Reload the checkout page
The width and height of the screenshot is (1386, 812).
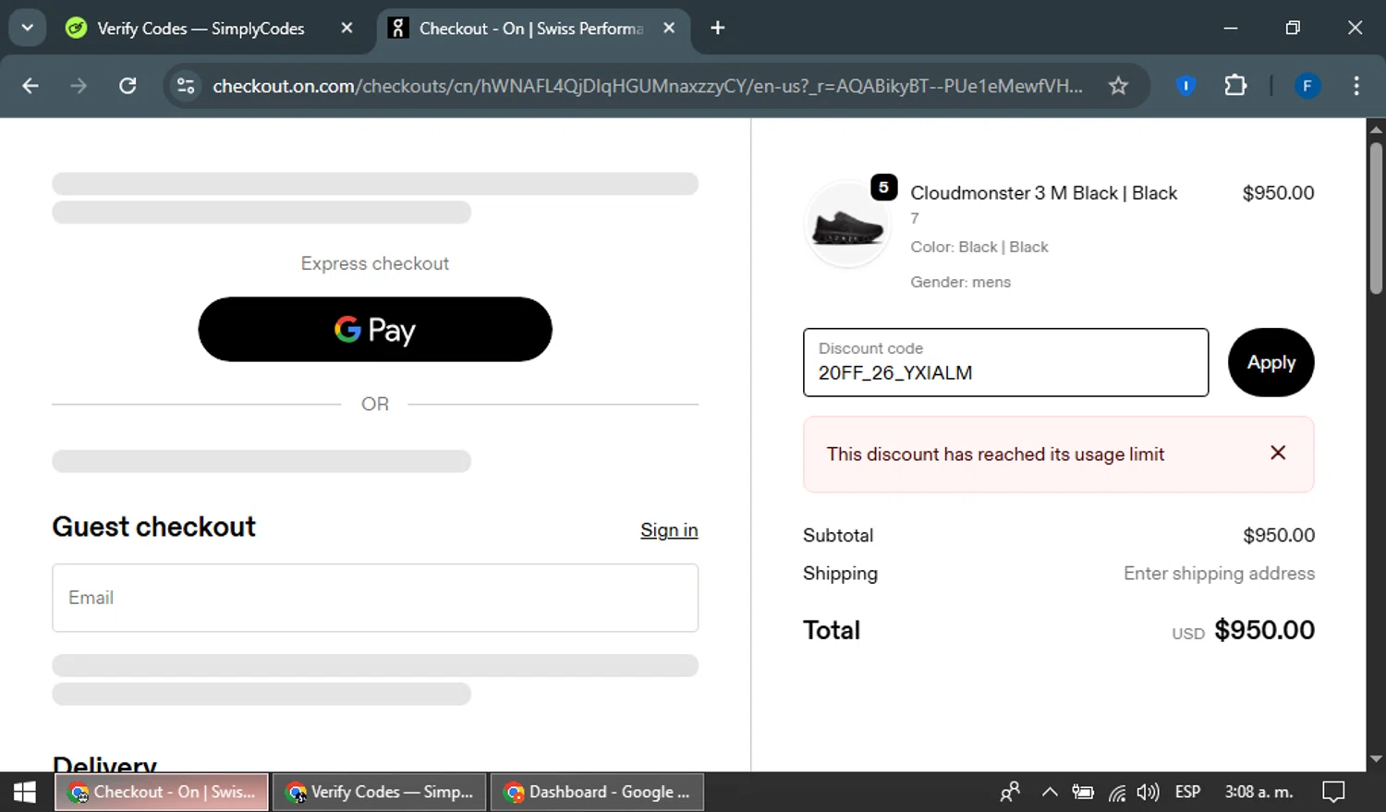128,86
